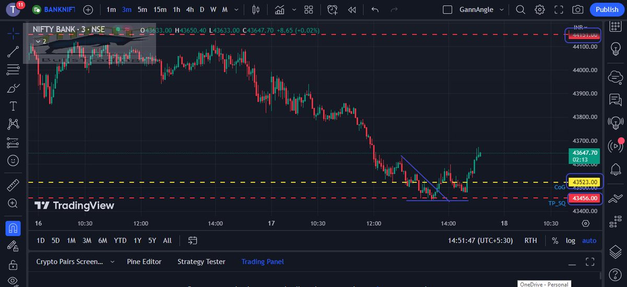Select the brush drawing tool

(14, 88)
